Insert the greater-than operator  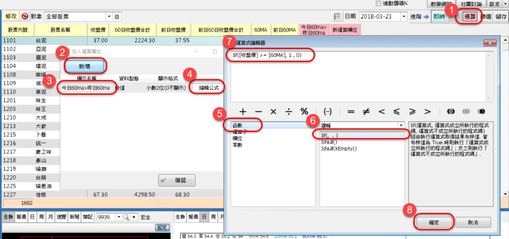(428, 111)
